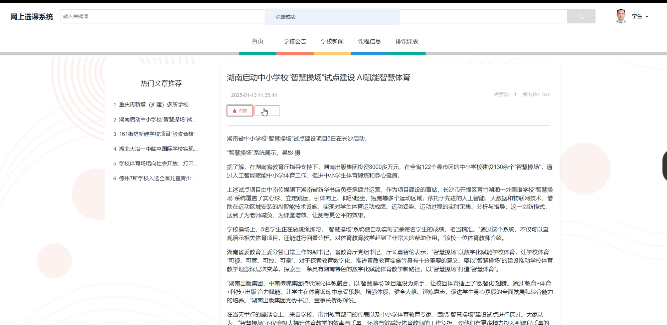Screen dimensions: 667x325
Task: Go to the 首页 nav tab
Action: 257,41
